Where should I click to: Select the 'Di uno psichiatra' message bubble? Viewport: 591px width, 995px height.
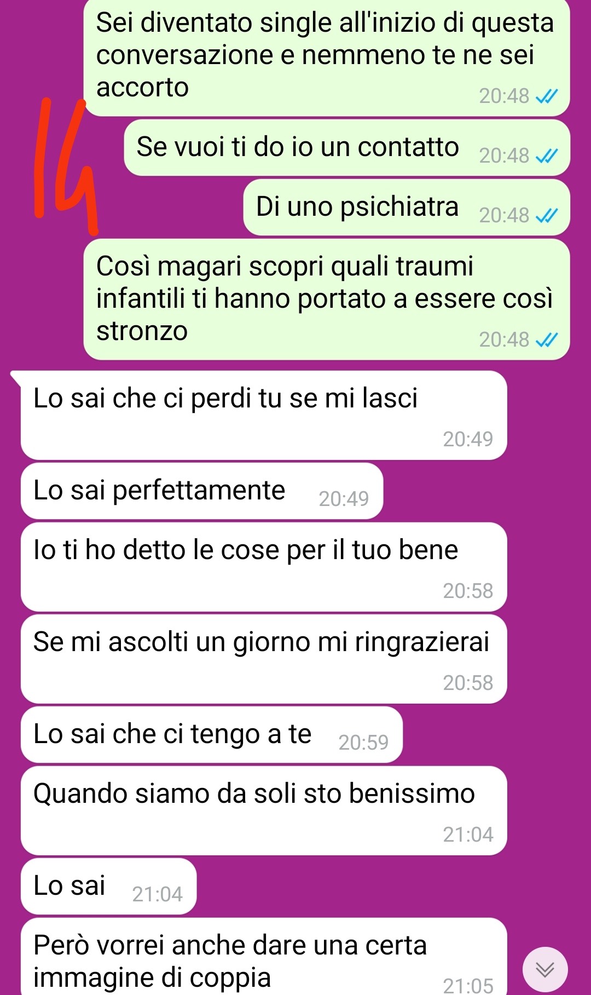407,208
